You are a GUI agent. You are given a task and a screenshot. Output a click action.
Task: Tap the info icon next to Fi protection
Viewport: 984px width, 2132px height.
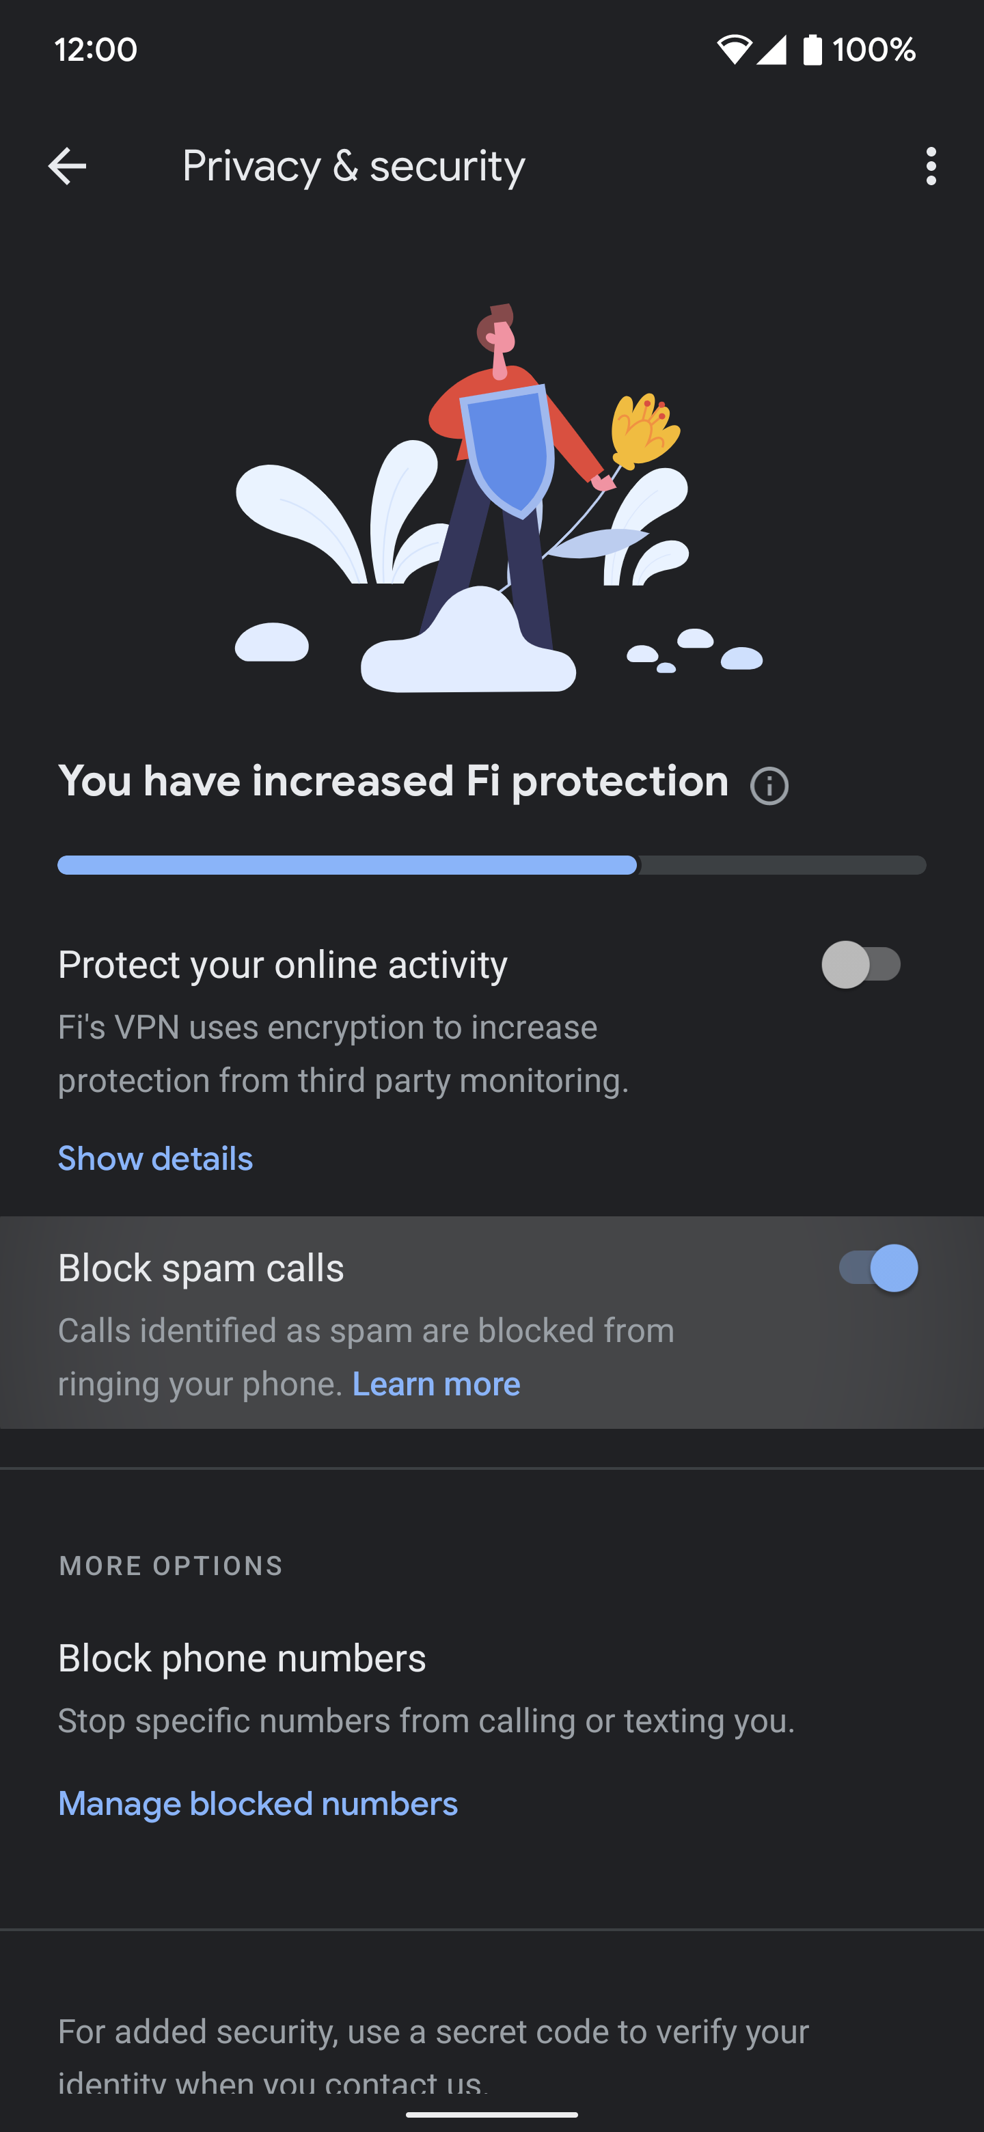pos(768,784)
